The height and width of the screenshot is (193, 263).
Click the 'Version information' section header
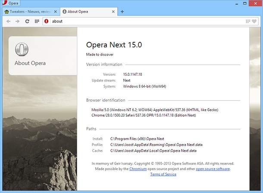104,65
